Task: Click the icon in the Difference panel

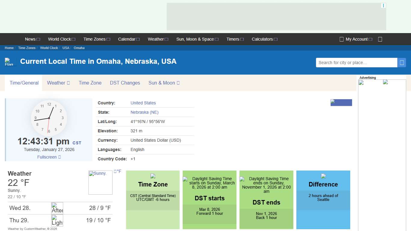Action: (323, 176)
